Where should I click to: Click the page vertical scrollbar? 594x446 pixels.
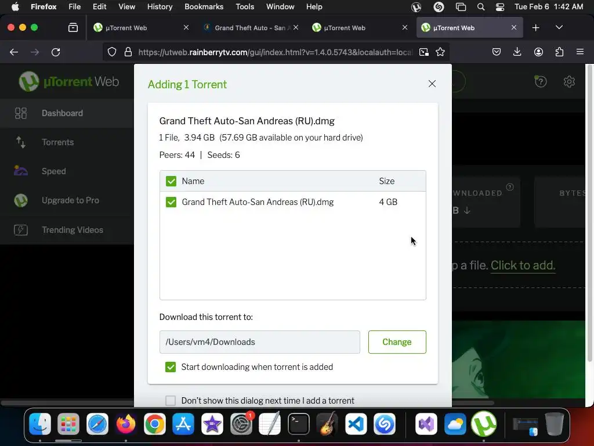pos(589,214)
